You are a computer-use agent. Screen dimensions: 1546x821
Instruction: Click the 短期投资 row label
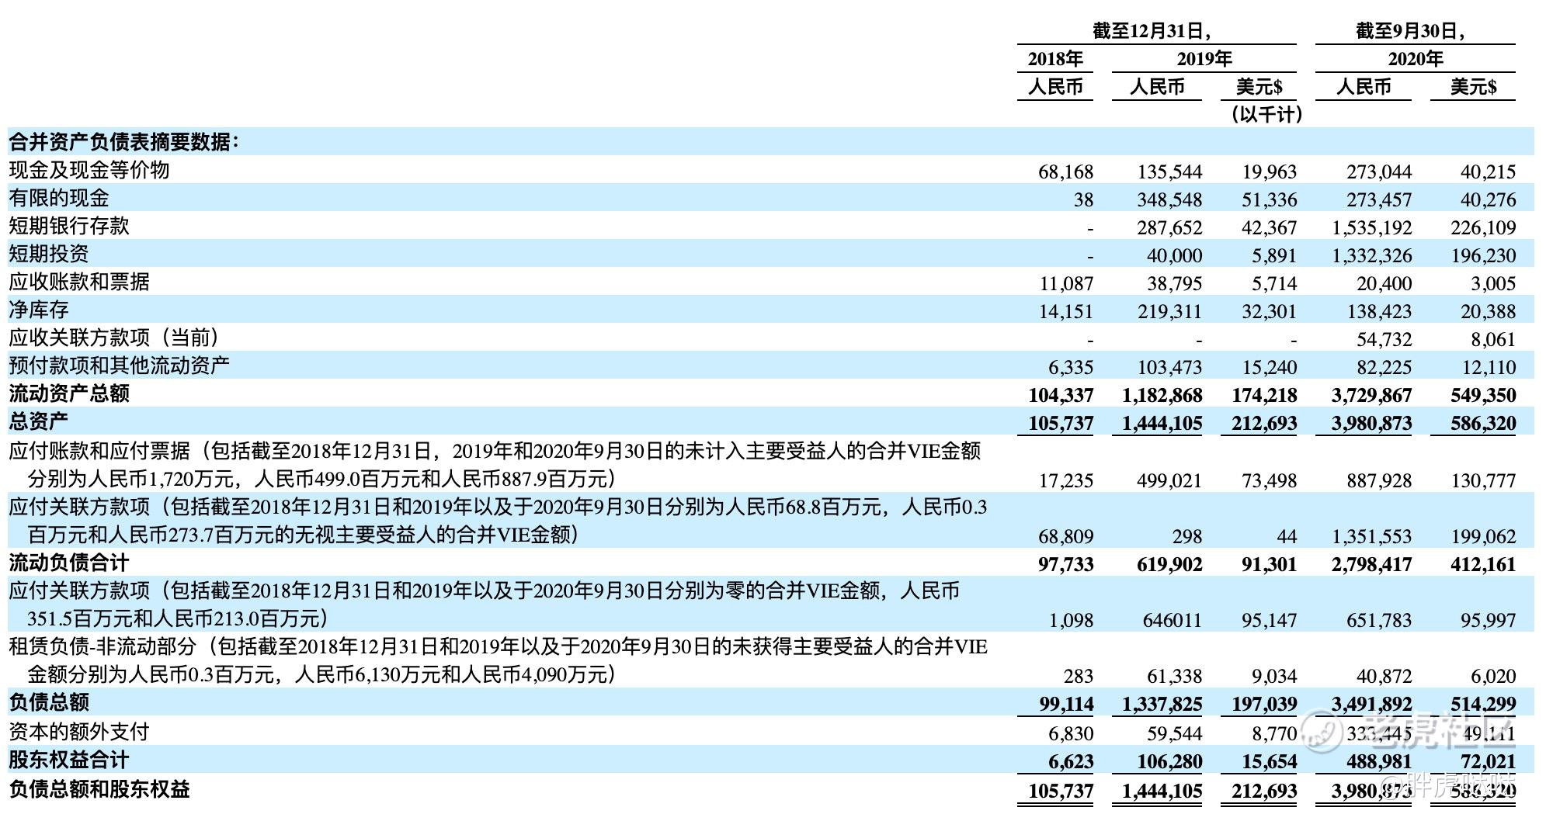(49, 254)
